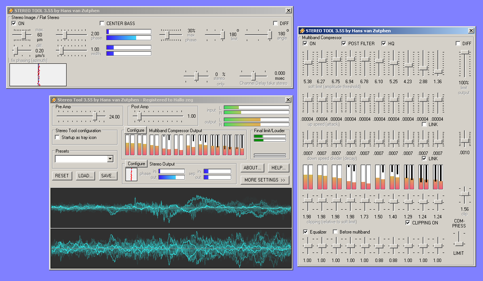Click MORE SETTINGS >>
The image size is (483, 281).
click(x=265, y=180)
